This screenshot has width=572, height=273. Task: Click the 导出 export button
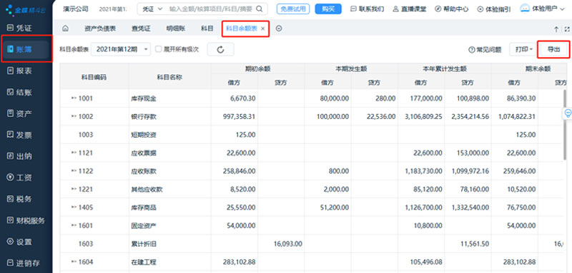click(x=553, y=49)
